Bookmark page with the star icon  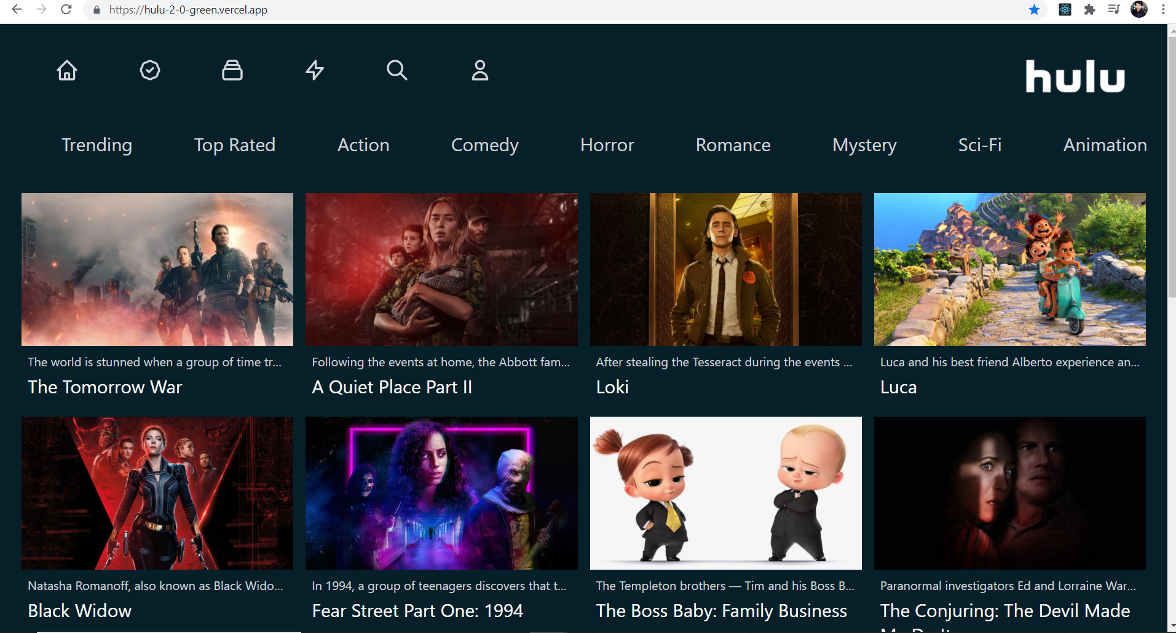pyautogui.click(x=1035, y=10)
